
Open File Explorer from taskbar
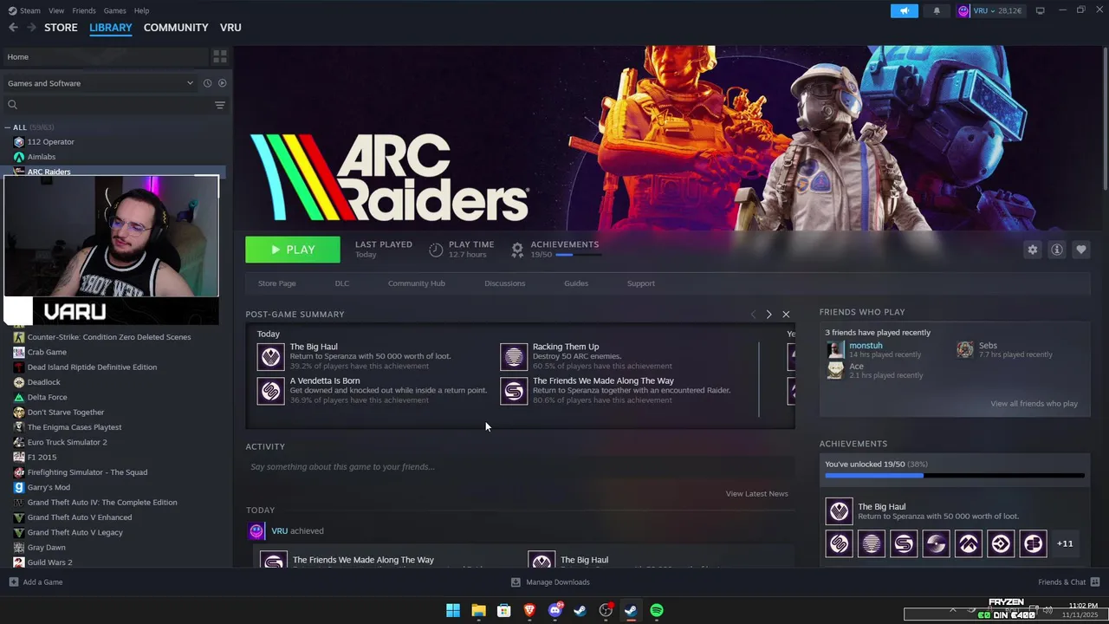pos(478,611)
